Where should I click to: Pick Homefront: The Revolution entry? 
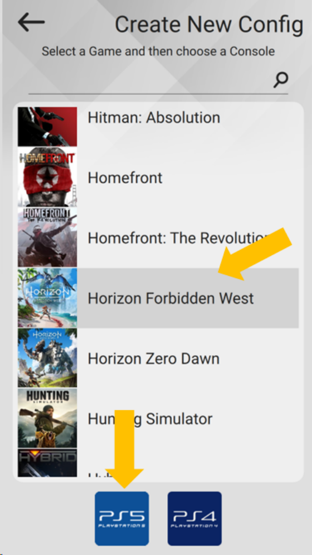[x=158, y=238]
